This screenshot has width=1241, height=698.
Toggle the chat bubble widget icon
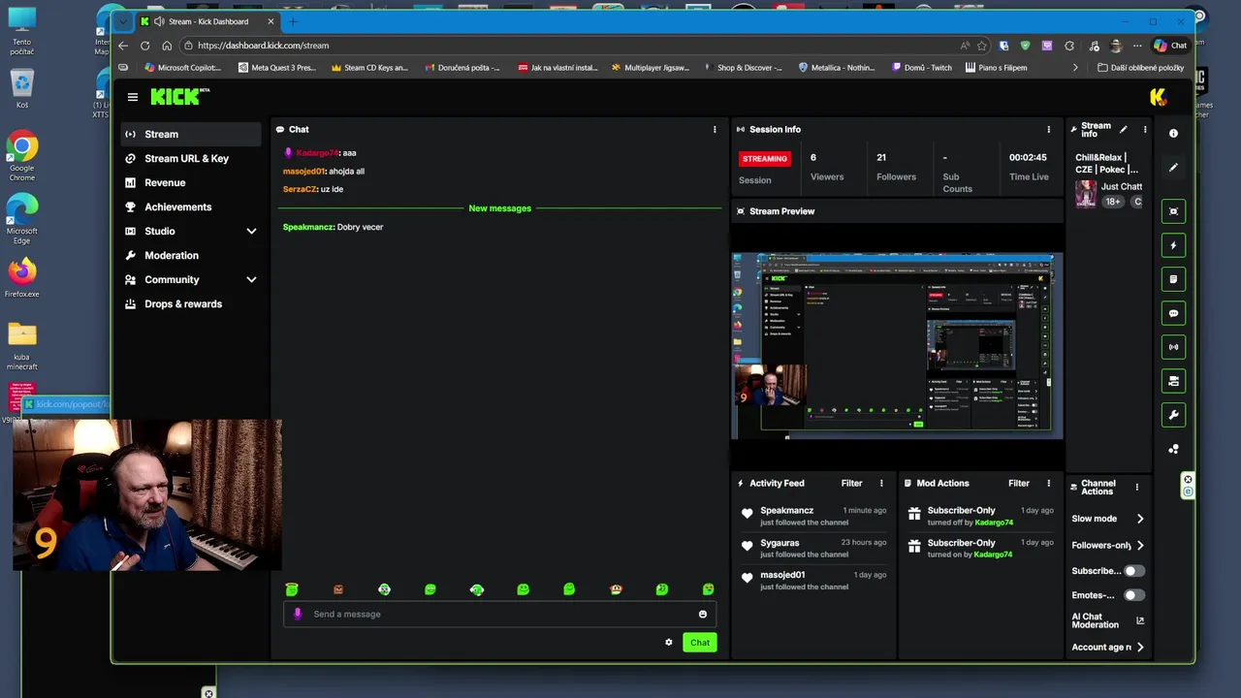tap(1173, 313)
